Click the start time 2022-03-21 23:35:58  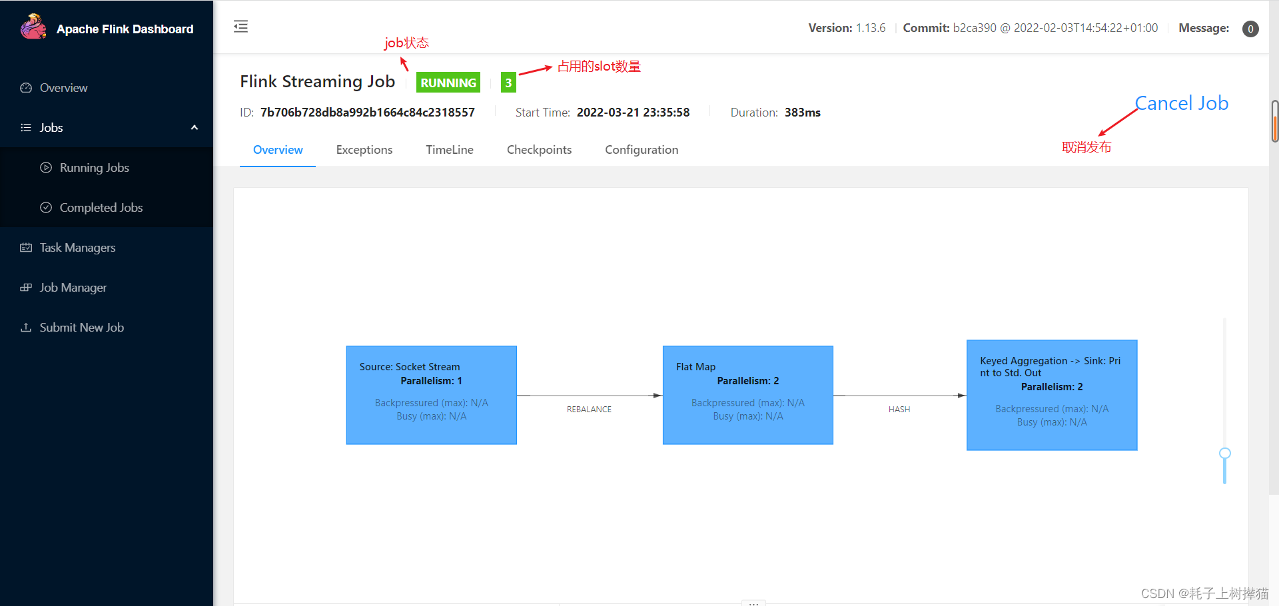pyautogui.click(x=633, y=113)
